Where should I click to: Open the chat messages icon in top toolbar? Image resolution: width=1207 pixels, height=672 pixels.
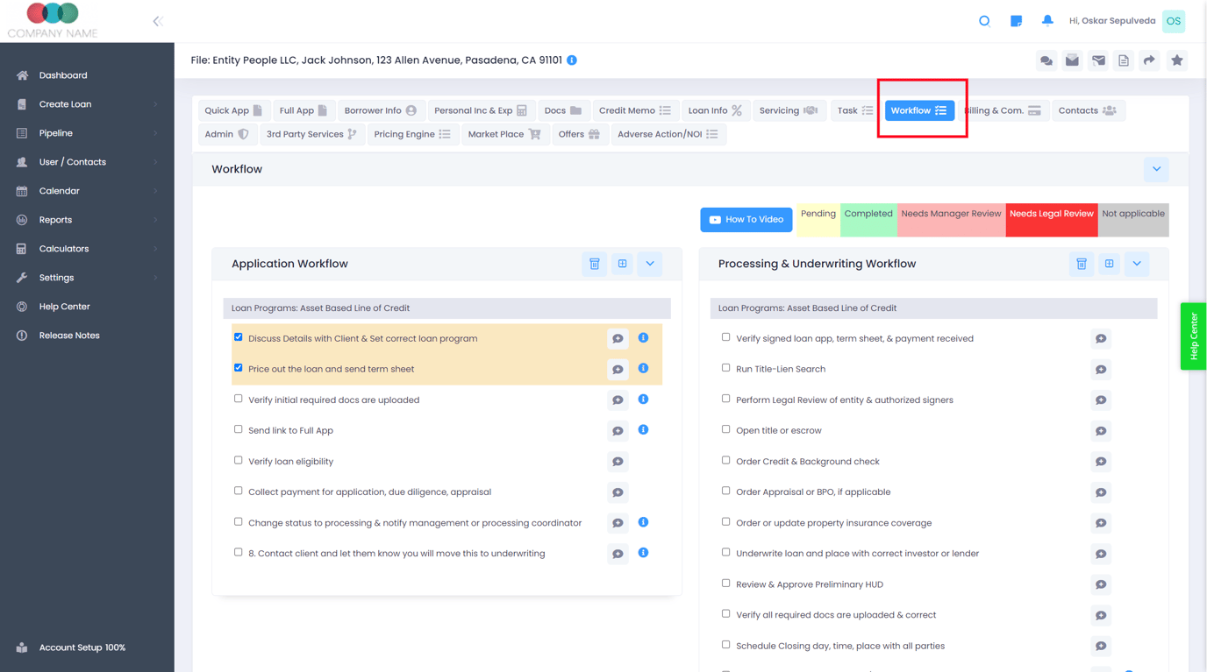coord(1046,60)
